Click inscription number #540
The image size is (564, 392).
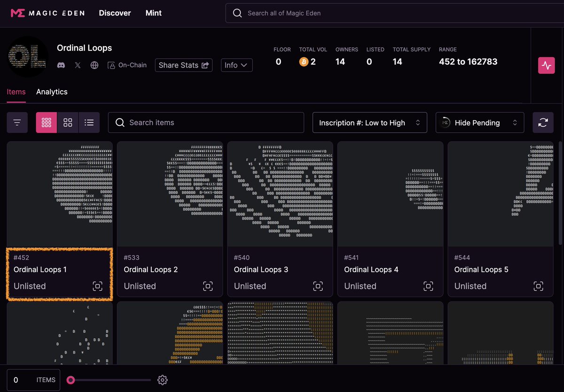click(x=242, y=257)
